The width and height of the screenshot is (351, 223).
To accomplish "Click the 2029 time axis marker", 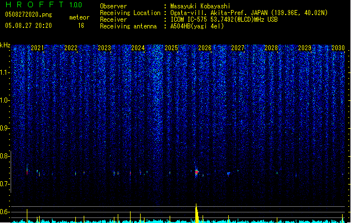I will (305, 47).
